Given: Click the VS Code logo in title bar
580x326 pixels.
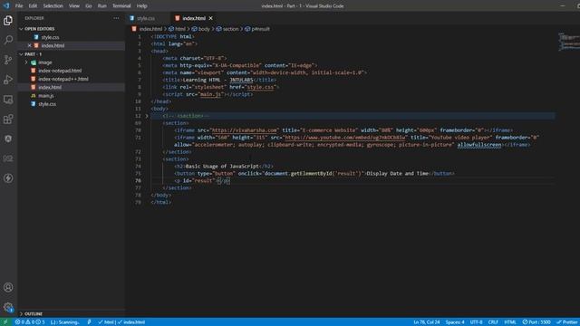Looking at the screenshot, I should (6, 5).
